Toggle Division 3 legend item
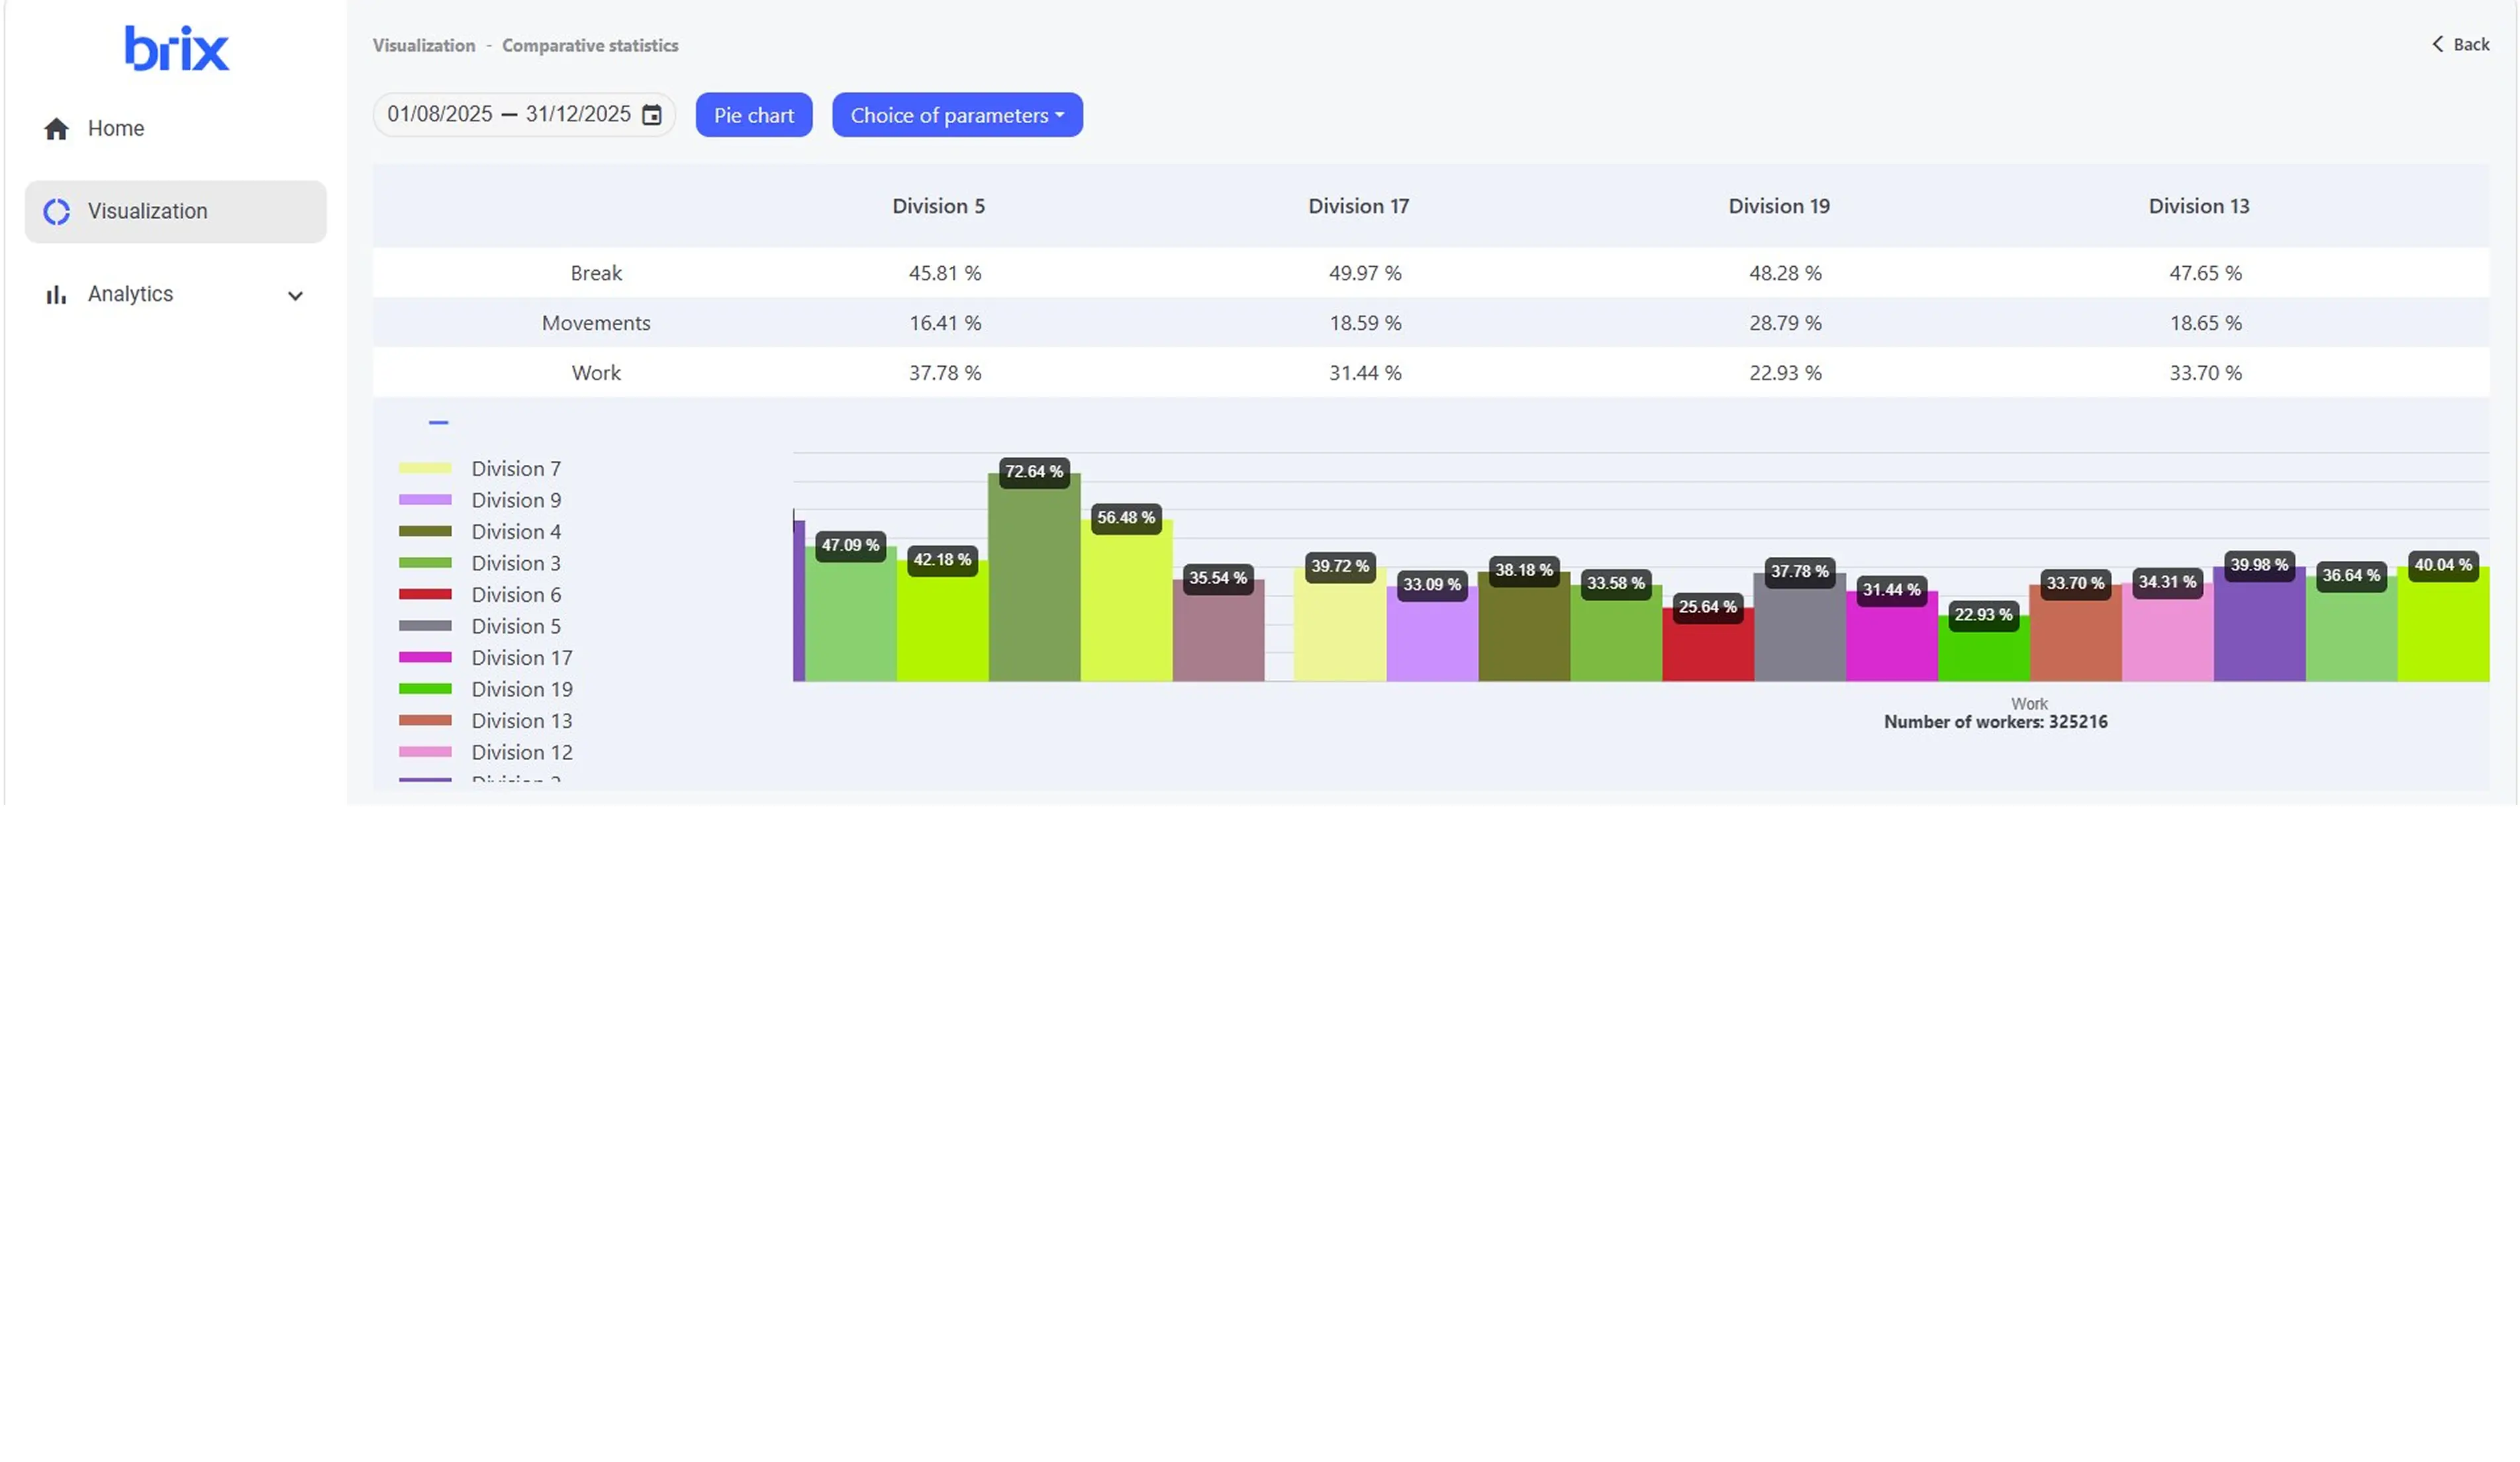Image resolution: width=2520 pixels, height=1462 pixels. (480, 563)
